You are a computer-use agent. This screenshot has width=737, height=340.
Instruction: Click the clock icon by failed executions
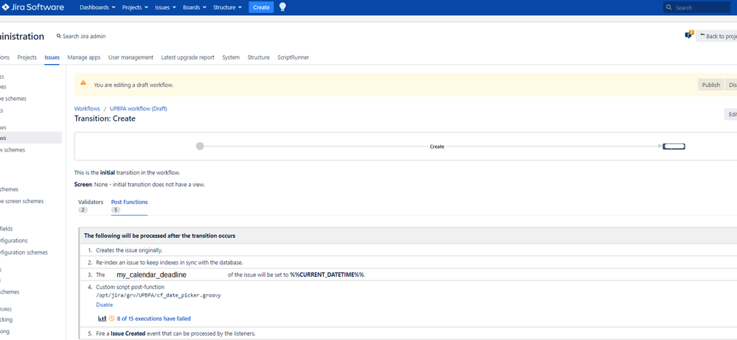(x=112, y=319)
